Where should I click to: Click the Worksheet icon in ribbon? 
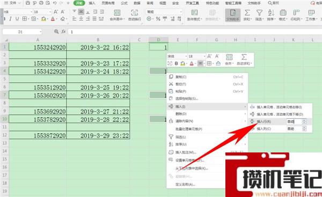pyautogui.click(x=311, y=13)
